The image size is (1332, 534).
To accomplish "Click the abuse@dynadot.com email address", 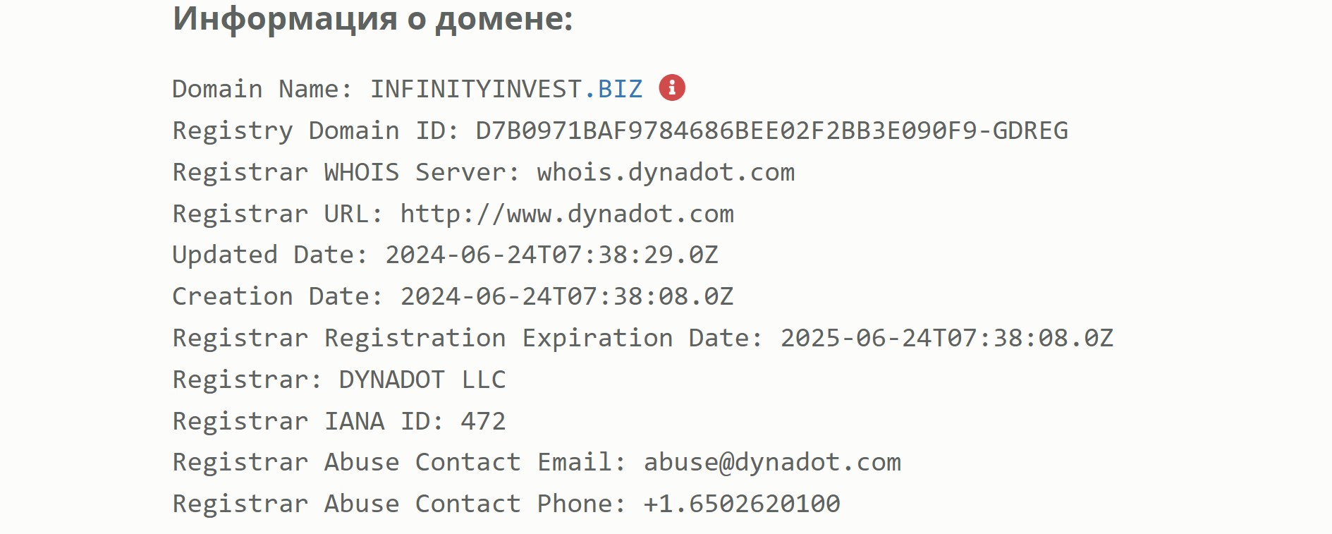I will tap(772, 463).
